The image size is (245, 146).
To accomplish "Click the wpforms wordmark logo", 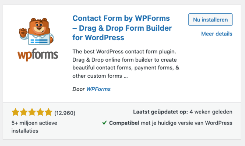I will [x=38, y=55].
